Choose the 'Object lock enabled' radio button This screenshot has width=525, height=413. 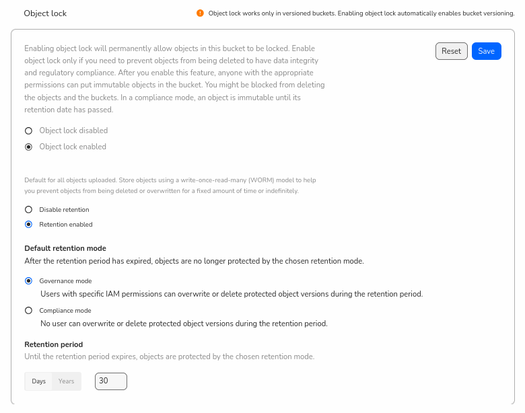point(28,147)
